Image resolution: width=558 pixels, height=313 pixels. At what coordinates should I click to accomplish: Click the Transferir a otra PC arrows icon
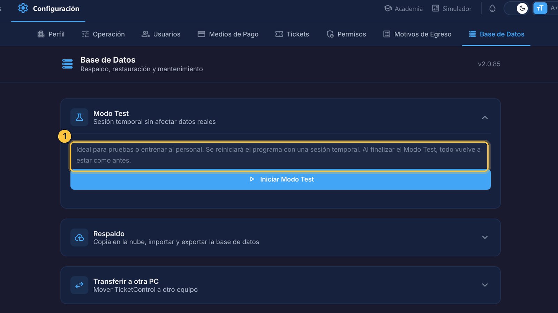pyautogui.click(x=80, y=285)
